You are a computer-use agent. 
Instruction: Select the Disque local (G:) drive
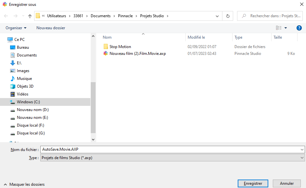(31, 133)
